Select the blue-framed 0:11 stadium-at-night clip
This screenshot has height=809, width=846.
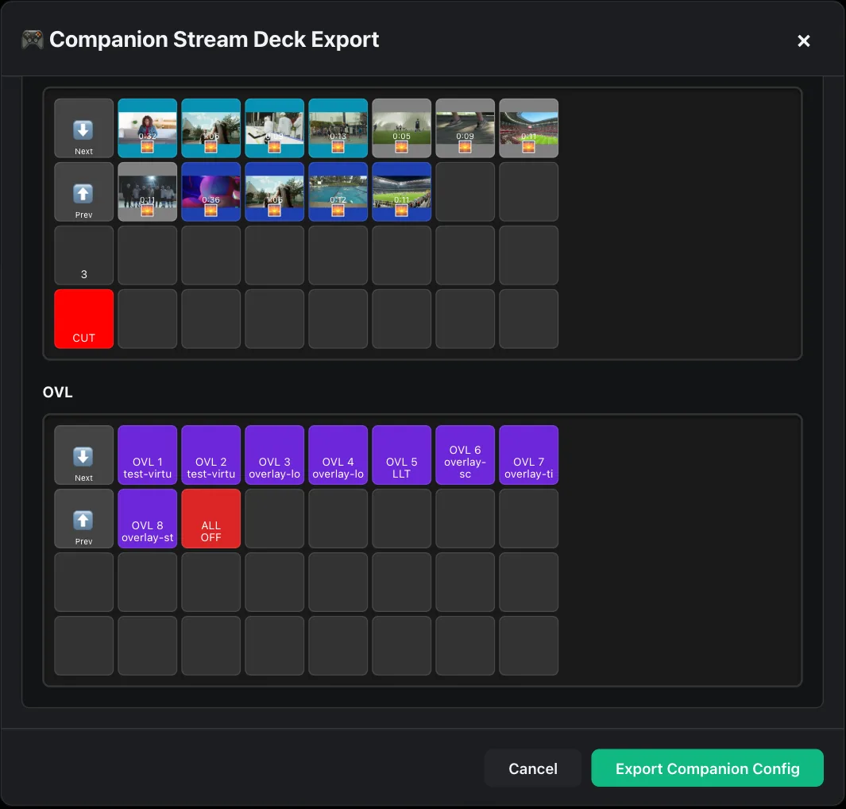[x=401, y=192]
